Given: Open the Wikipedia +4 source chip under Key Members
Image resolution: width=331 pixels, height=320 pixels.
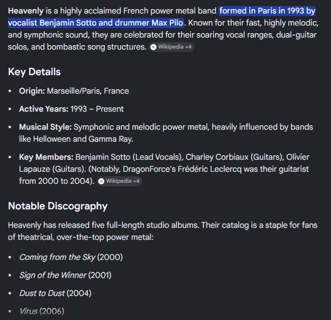Looking at the screenshot, I should point(120,181).
